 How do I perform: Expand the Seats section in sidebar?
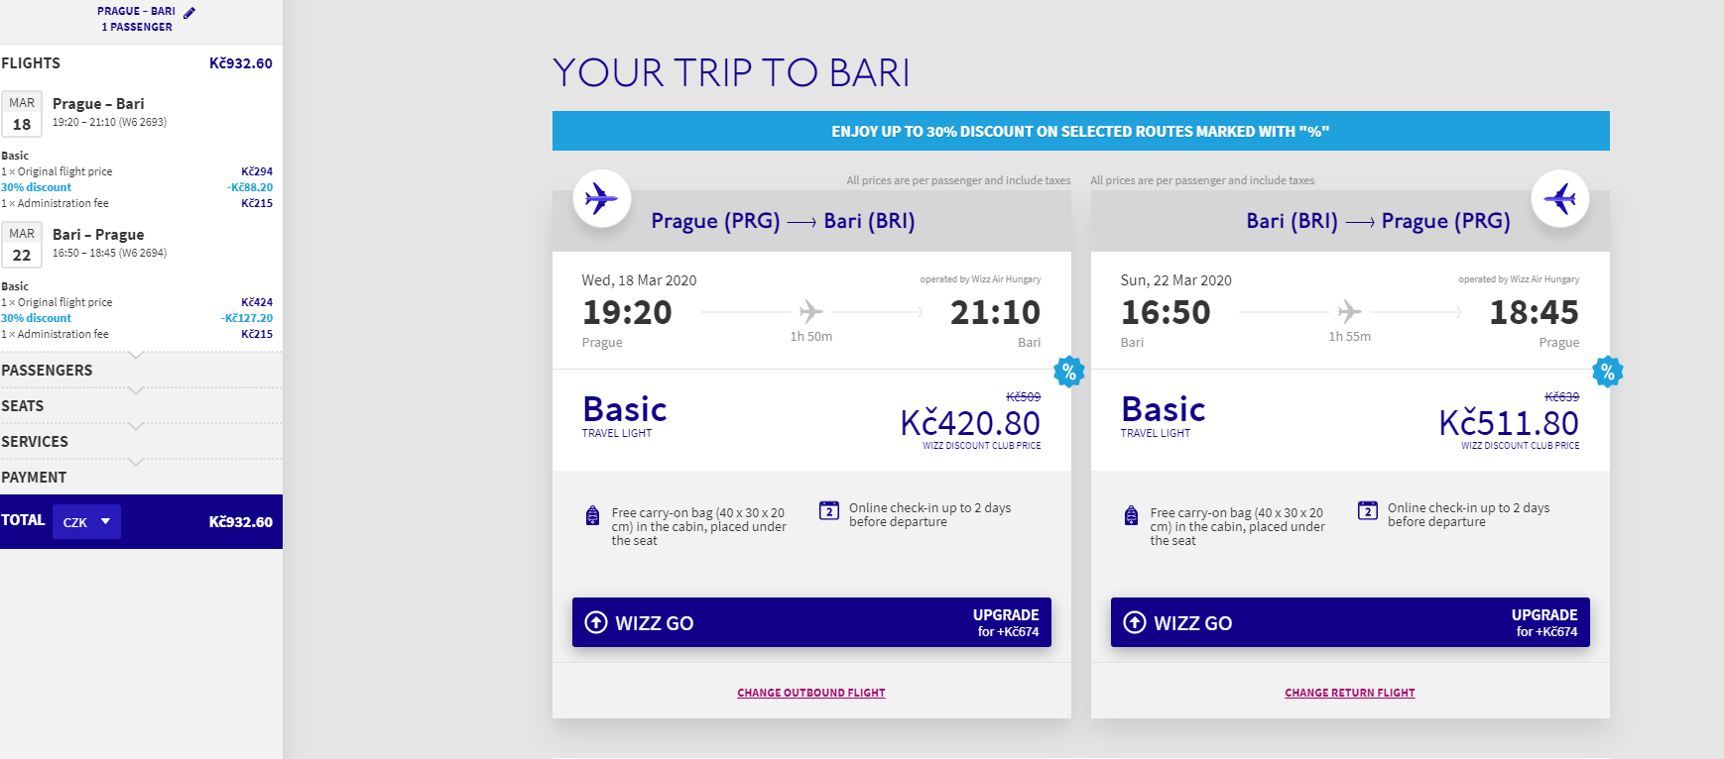(x=141, y=406)
